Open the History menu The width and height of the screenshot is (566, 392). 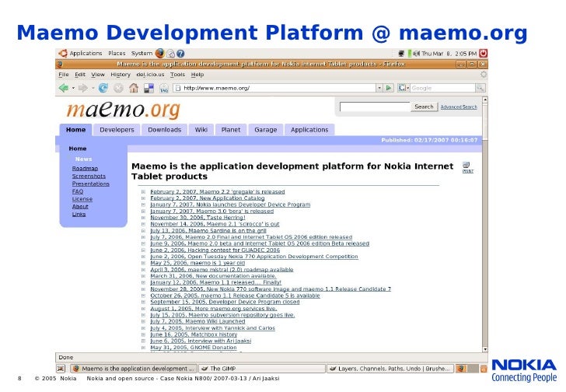pos(121,75)
